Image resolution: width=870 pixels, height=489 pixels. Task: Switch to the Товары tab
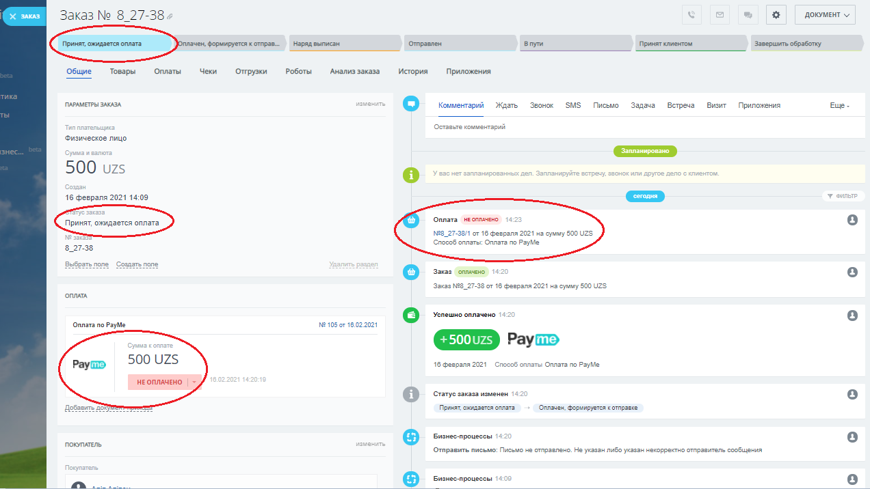point(122,72)
